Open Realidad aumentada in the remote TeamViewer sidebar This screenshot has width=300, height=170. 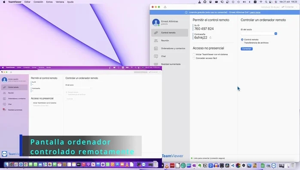click(x=14, y=110)
